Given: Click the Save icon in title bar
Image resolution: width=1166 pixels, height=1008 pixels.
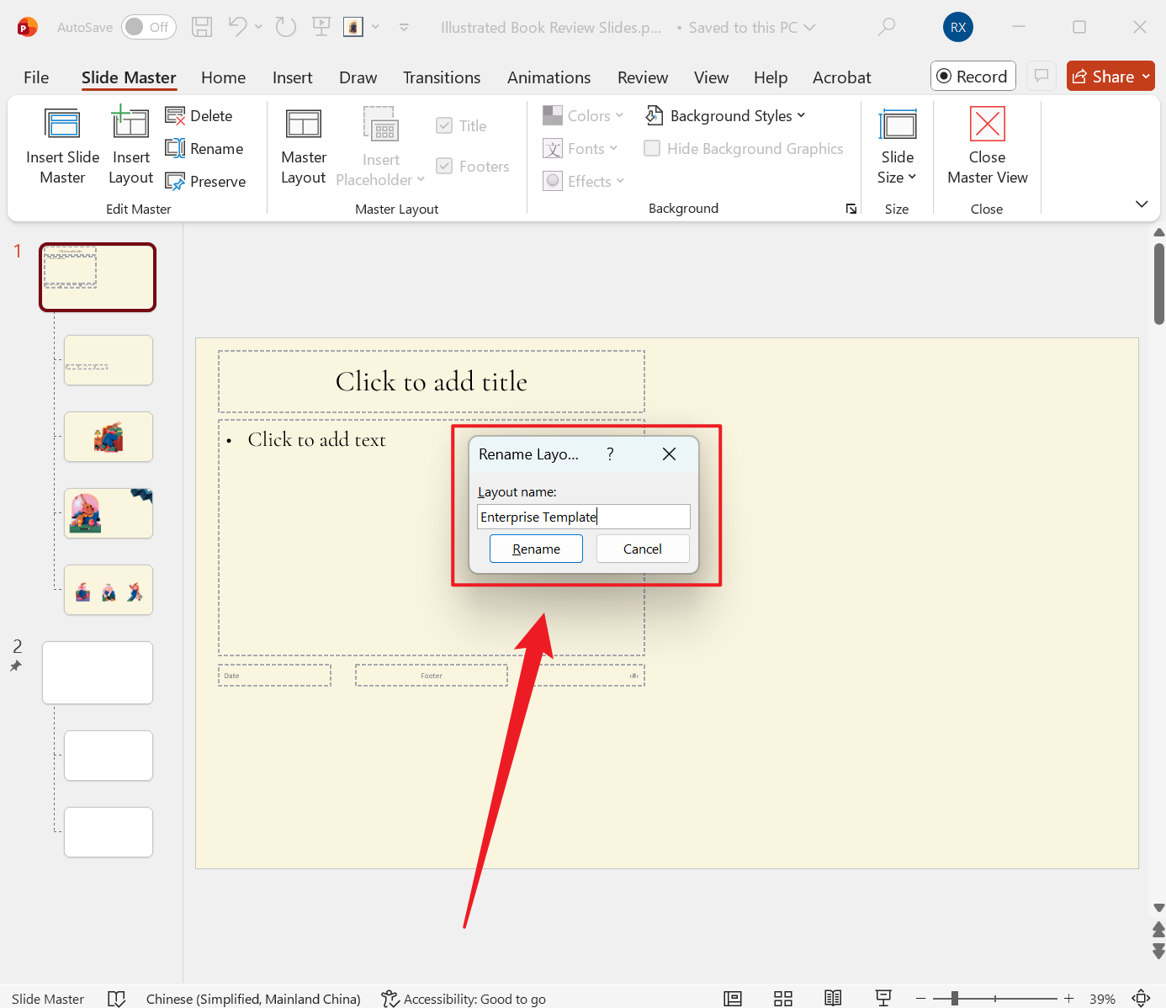Looking at the screenshot, I should click(x=202, y=28).
